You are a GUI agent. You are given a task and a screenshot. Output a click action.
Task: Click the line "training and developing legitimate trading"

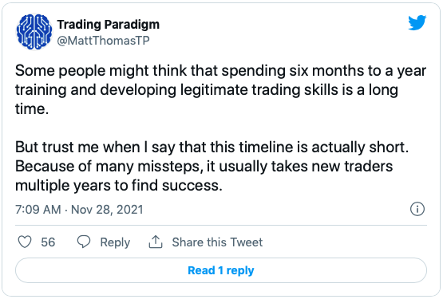[x=207, y=90]
